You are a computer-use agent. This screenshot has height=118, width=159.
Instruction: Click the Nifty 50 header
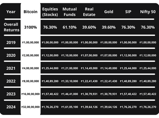148,12
